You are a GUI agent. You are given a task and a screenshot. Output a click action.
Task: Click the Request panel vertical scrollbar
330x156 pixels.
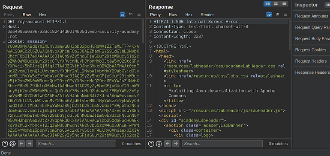(x=143, y=31)
